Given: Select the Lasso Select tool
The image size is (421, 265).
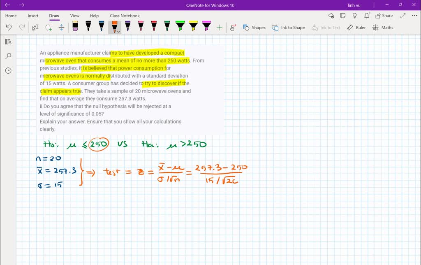Looking at the screenshot, I should click(49, 28).
